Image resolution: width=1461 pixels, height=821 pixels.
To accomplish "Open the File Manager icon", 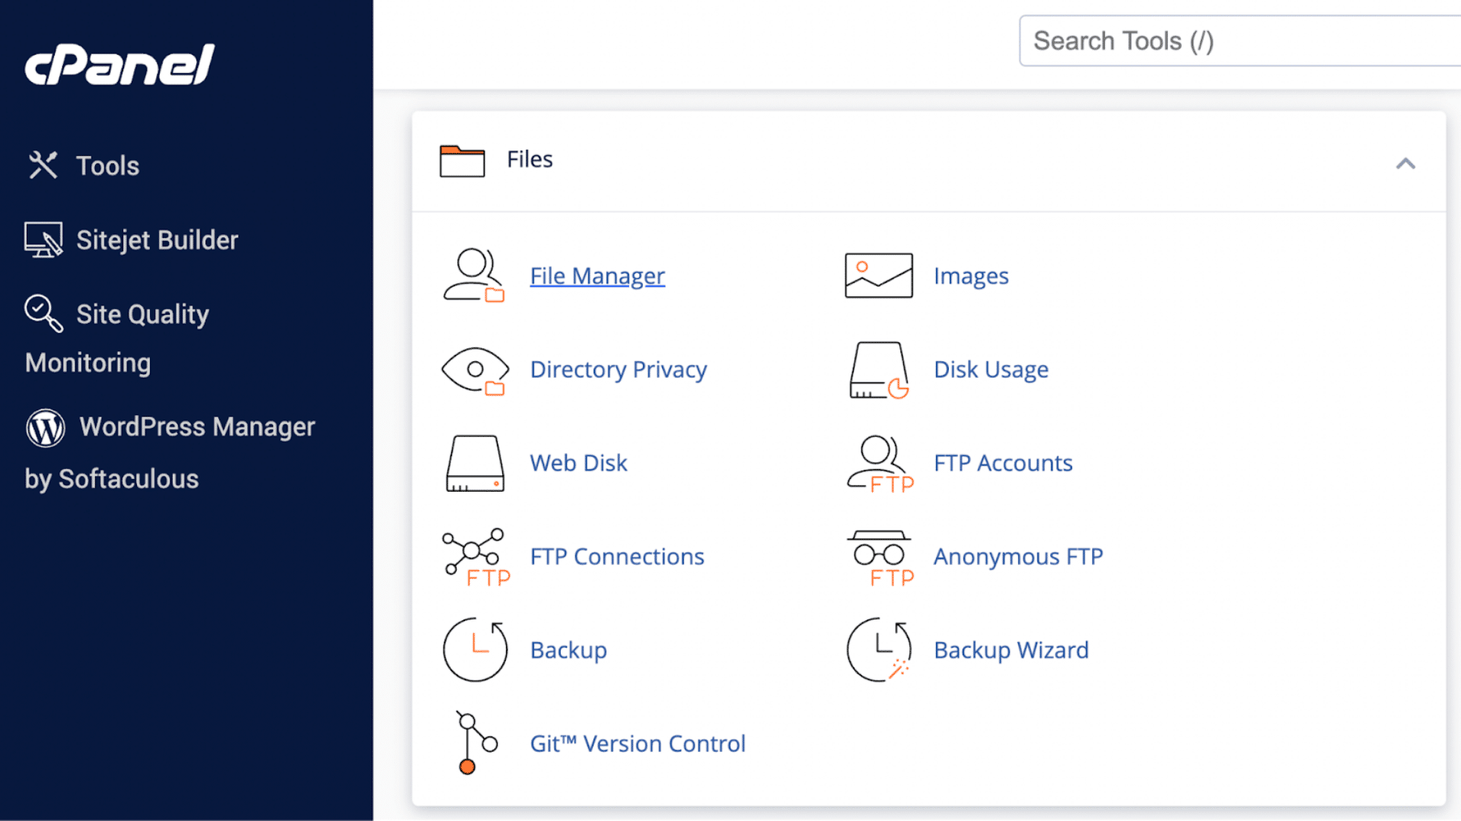I will (473, 275).
